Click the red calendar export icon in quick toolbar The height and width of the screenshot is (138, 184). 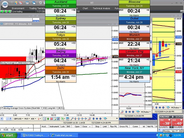(21, 3)
